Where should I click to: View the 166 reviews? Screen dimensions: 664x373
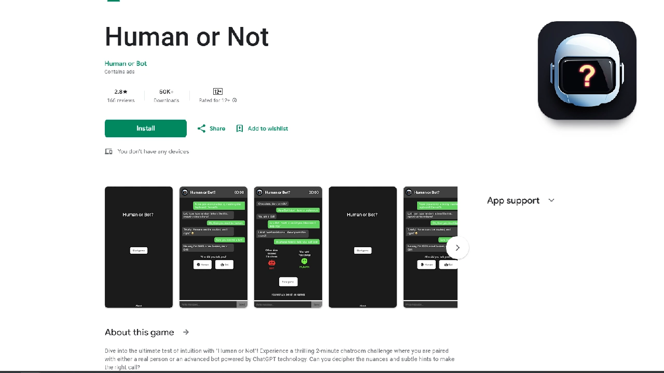(120, 100)
